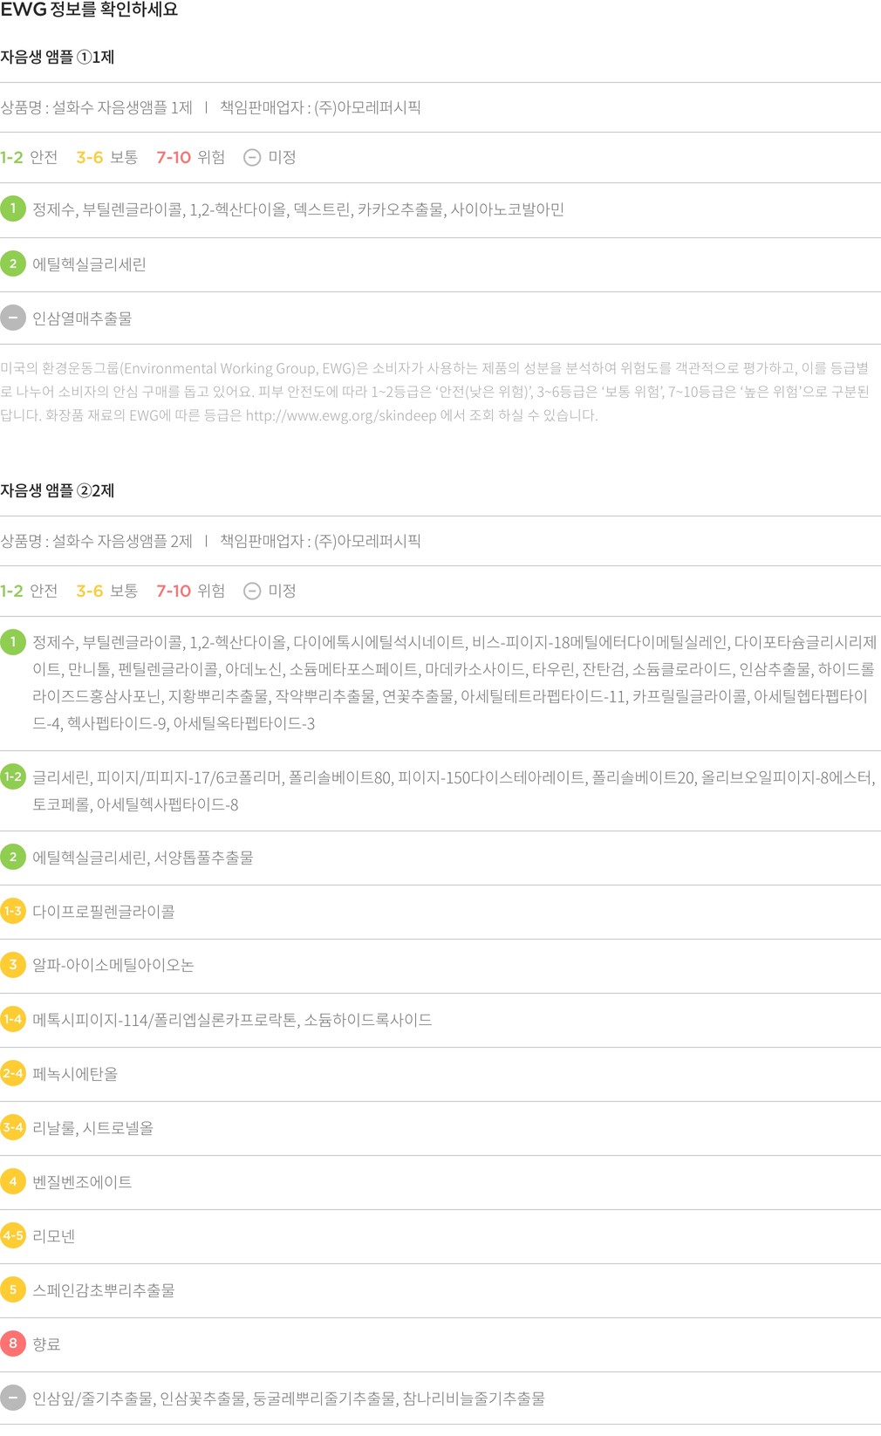881x1436 pixels.
Task: Click the yellow 4-5 badge beside 리모넨
Action: tap(13, 1235)
